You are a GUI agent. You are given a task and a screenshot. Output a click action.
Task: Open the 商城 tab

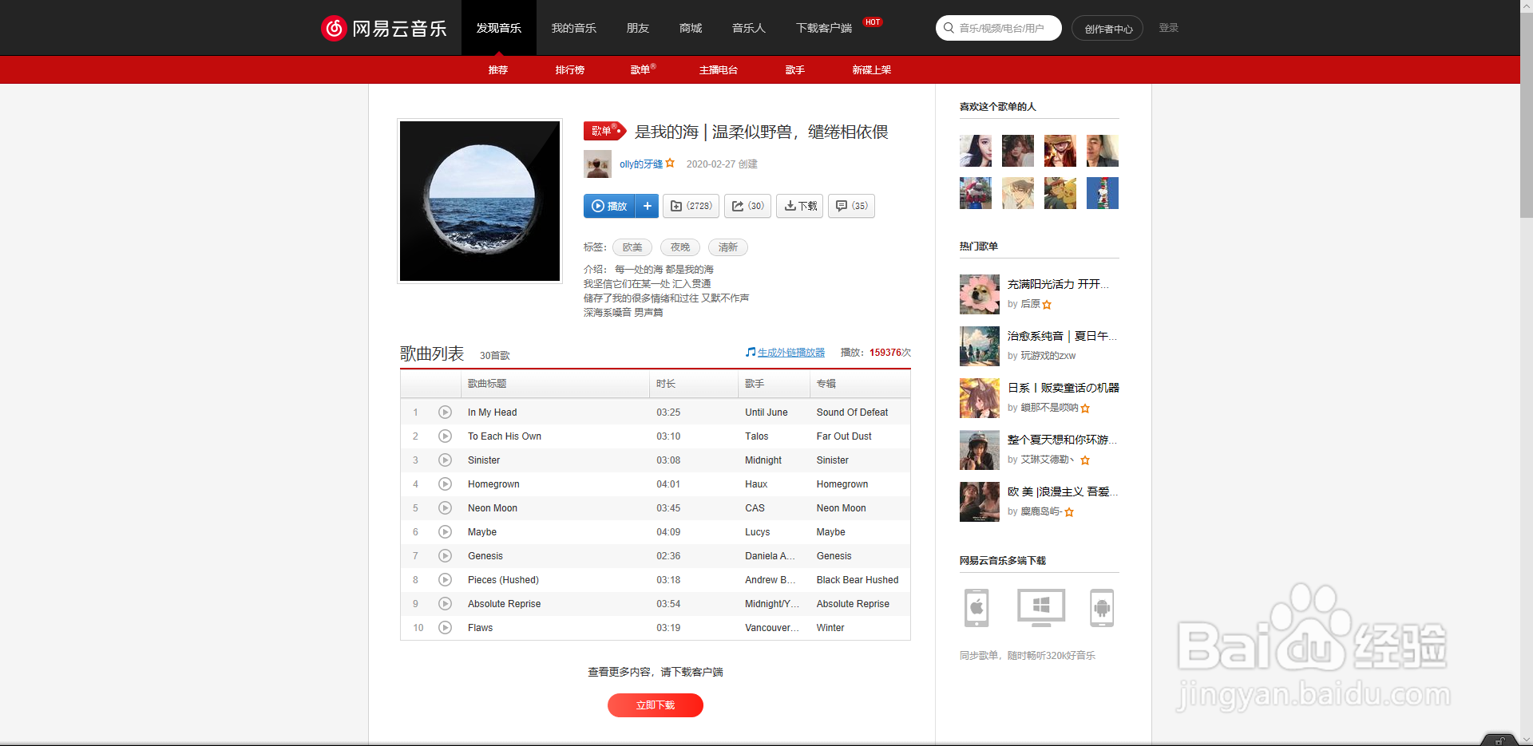click(691, 28)
